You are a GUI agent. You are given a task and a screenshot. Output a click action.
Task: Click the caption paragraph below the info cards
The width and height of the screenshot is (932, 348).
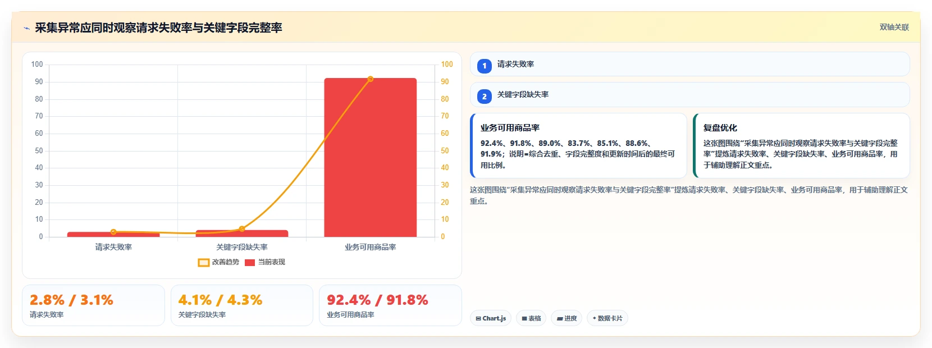[689, 195]
